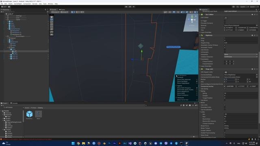This screenshot has width=260, height=146.
Task: Open the Window menu
Action: (x=50, y=4)
